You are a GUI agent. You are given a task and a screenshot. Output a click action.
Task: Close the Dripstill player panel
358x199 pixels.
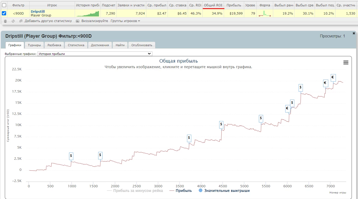[x=354, y=33]
